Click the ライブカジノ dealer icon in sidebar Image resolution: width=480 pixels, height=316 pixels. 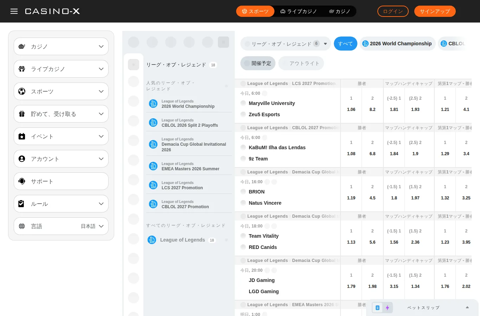(22, 69)
